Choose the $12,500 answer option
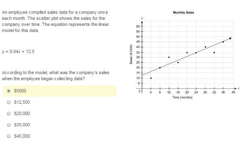The height and width of the screenshot is (149, 246). [x=9, y=102]
